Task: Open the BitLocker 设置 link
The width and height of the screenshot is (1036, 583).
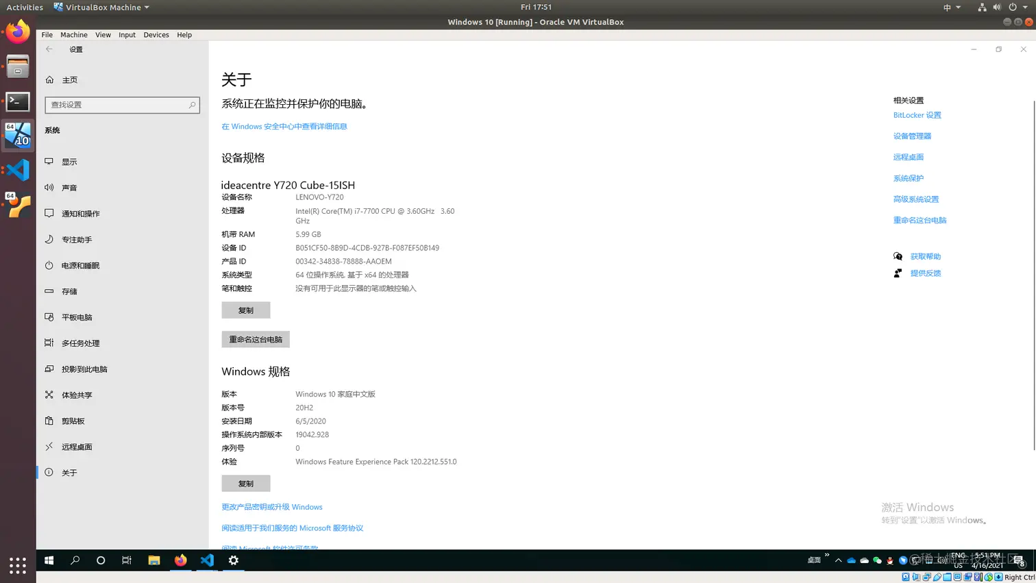Action: pyautogui.click(x=917, y=115)
